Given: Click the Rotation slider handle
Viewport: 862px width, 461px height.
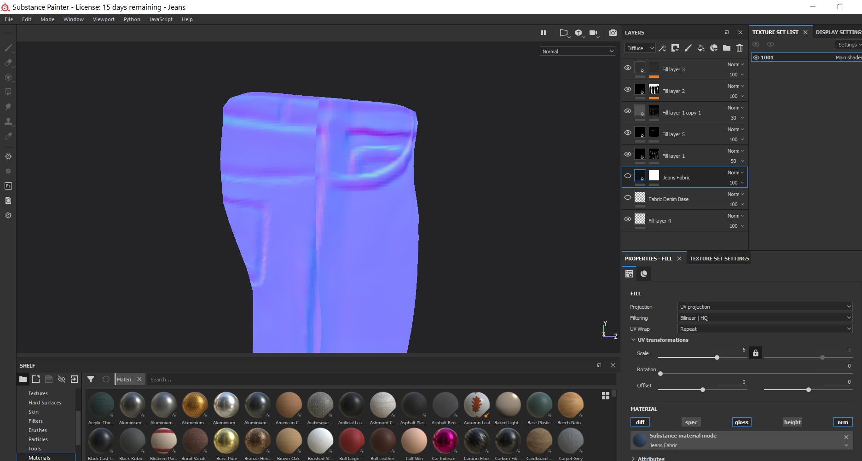Looking at the screenshot, I should 660,374.
